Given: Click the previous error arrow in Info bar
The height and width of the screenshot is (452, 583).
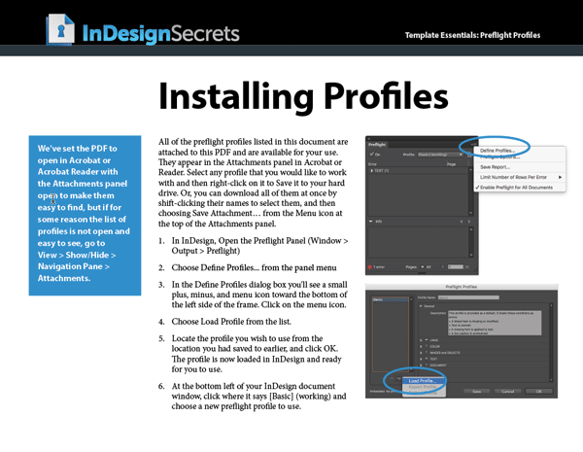Looking at the screenshot, I should pos(462,222).
